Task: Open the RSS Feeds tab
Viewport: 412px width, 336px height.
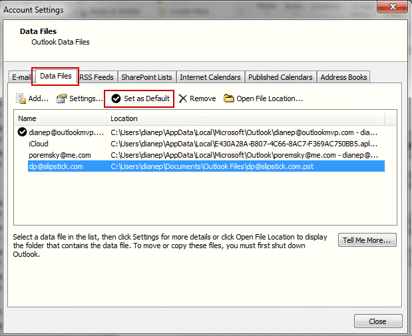Action: [97, 77]
